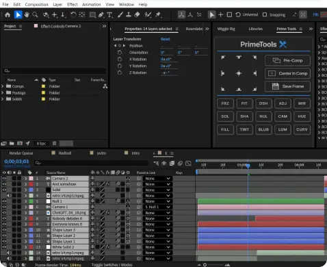Click the BLUR button in PrimeTools

pyautogui.click(x=263, y=129)
